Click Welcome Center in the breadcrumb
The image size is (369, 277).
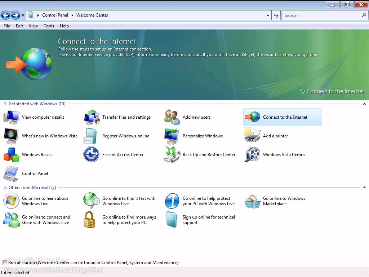pyautogui.click(x=92, y=15)
